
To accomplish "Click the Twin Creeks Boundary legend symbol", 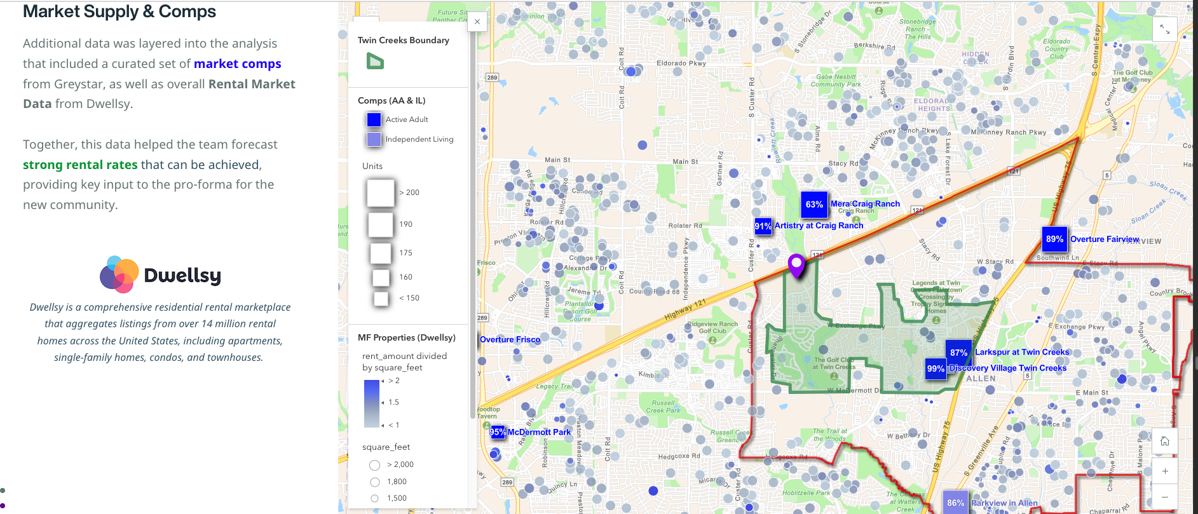I will pos(375,62).
